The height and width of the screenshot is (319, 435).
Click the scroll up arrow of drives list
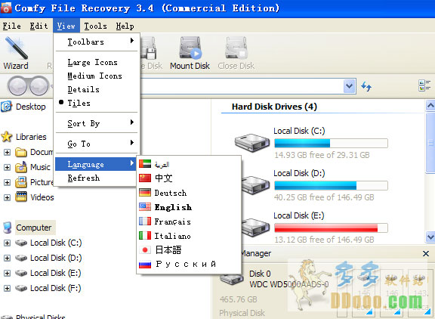click(430, 106)
